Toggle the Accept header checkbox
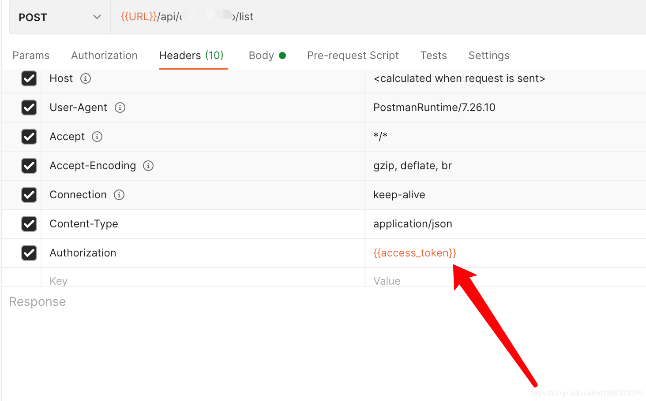 (x=29, y=137)
